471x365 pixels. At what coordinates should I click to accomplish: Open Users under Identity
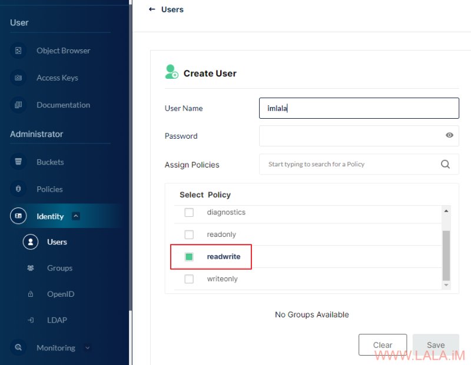57,242
